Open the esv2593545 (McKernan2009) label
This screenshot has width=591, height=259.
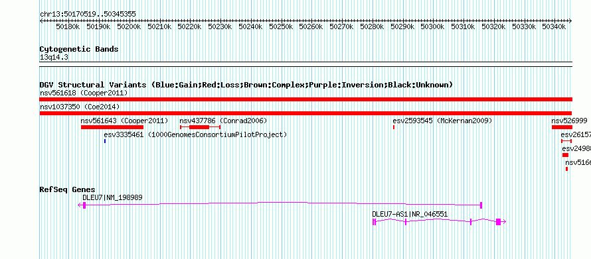click(x=442, y=121)
